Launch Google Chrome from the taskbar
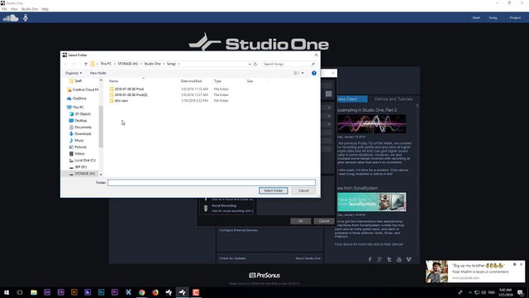Screen dimensions: 529x298 [141, 292]
